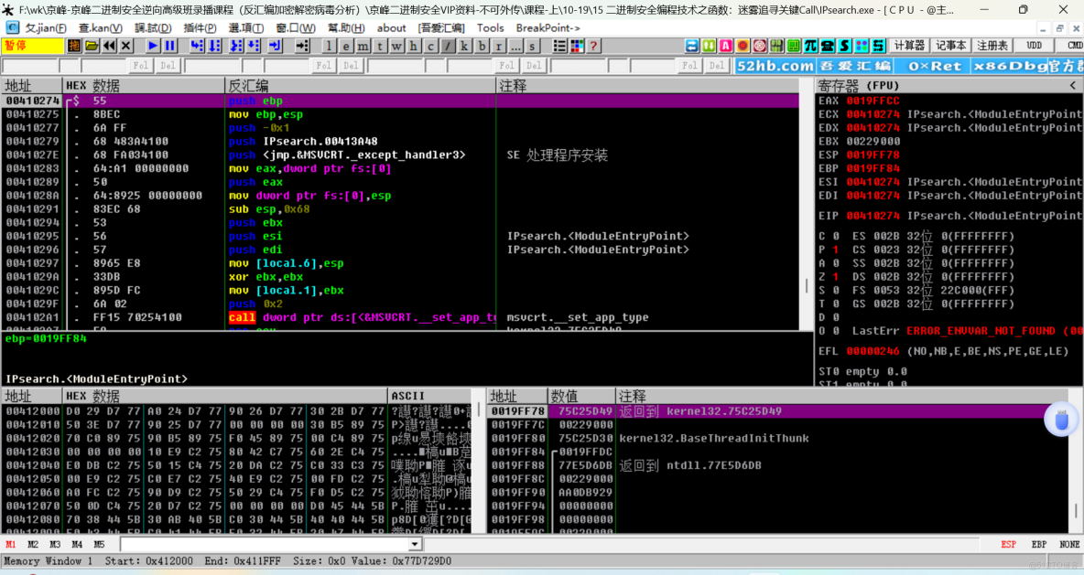Open the [吾爱汇编] menu
Viewport: 1084px width, 575px height.
(441, 28)
